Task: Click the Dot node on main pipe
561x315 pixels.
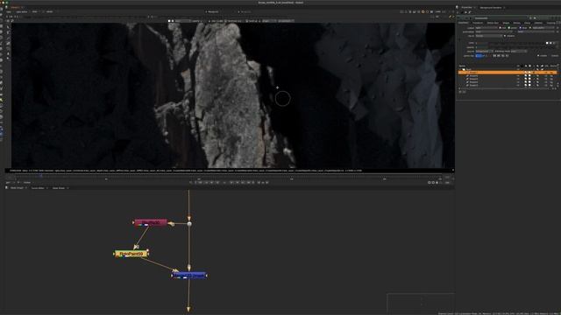Action: pyautogui.click(x=189, y=224)
